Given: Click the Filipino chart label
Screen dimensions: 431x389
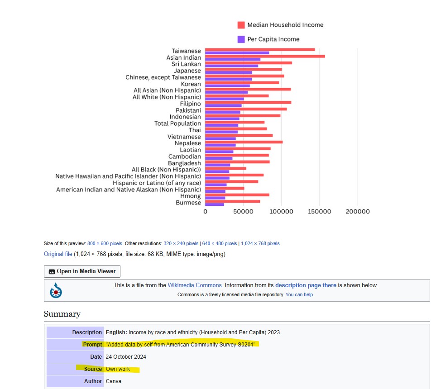Looking at the screenshot, I should (190, 104).
